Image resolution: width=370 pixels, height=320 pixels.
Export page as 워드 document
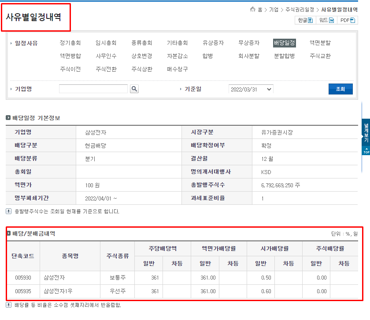(x=326, y=20)
